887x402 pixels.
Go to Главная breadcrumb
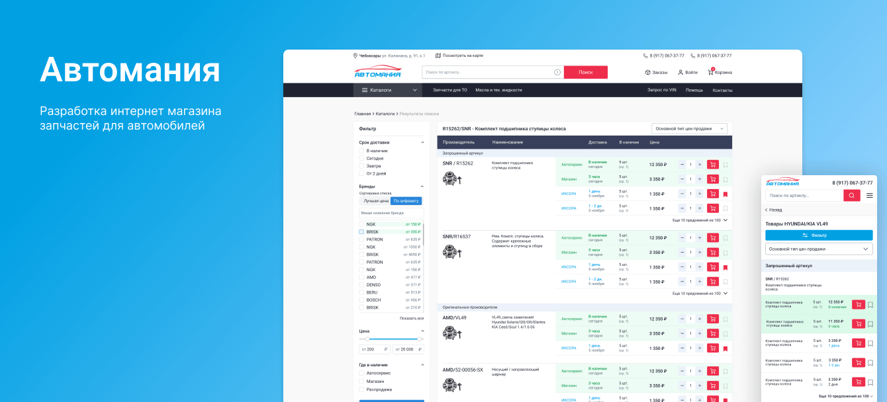coord(363,114)
